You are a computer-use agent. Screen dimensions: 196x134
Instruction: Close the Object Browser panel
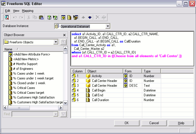tap(64, 35)
